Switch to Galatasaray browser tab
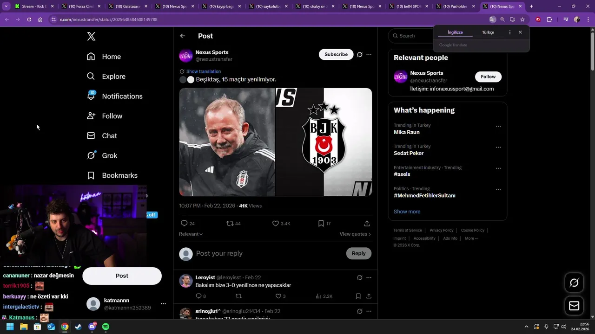This screenshot has height=334, width=595. tap(128, 6)
